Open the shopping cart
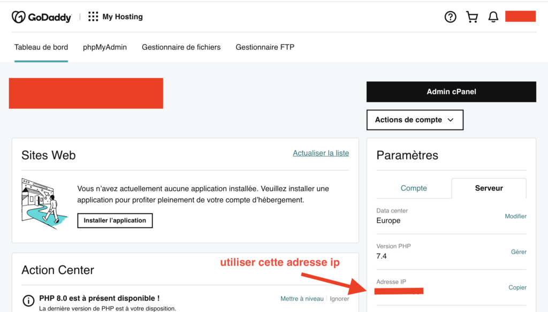548x312 pixels. (x=472, y=17)
